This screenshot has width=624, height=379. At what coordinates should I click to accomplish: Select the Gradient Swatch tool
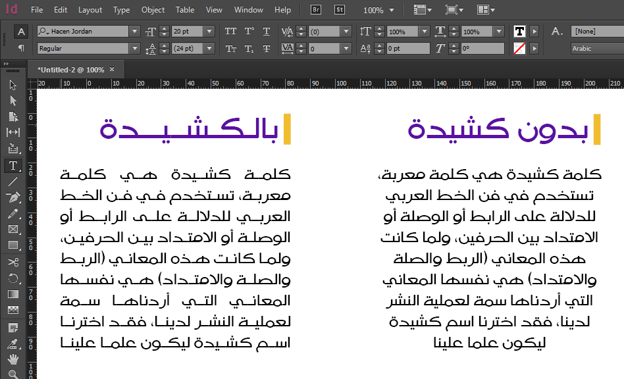13,294
